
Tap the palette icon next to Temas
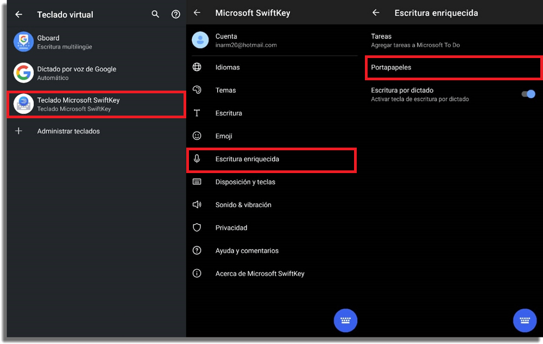coord(197,90)
